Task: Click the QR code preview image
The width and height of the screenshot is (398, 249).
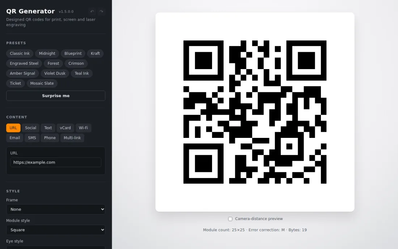Action: pos(255,112)
